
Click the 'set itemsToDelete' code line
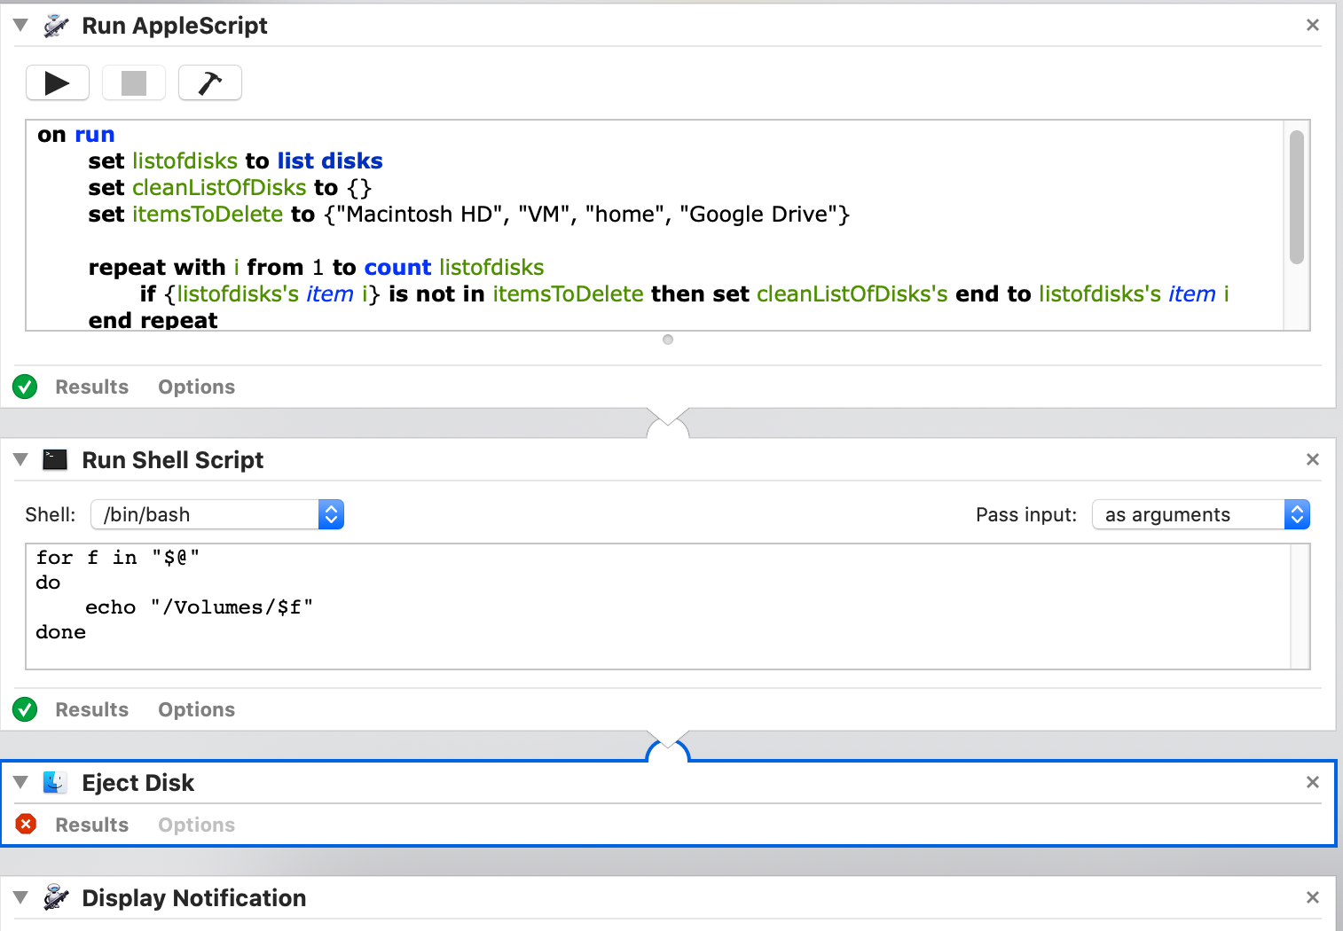coord(469,215)
